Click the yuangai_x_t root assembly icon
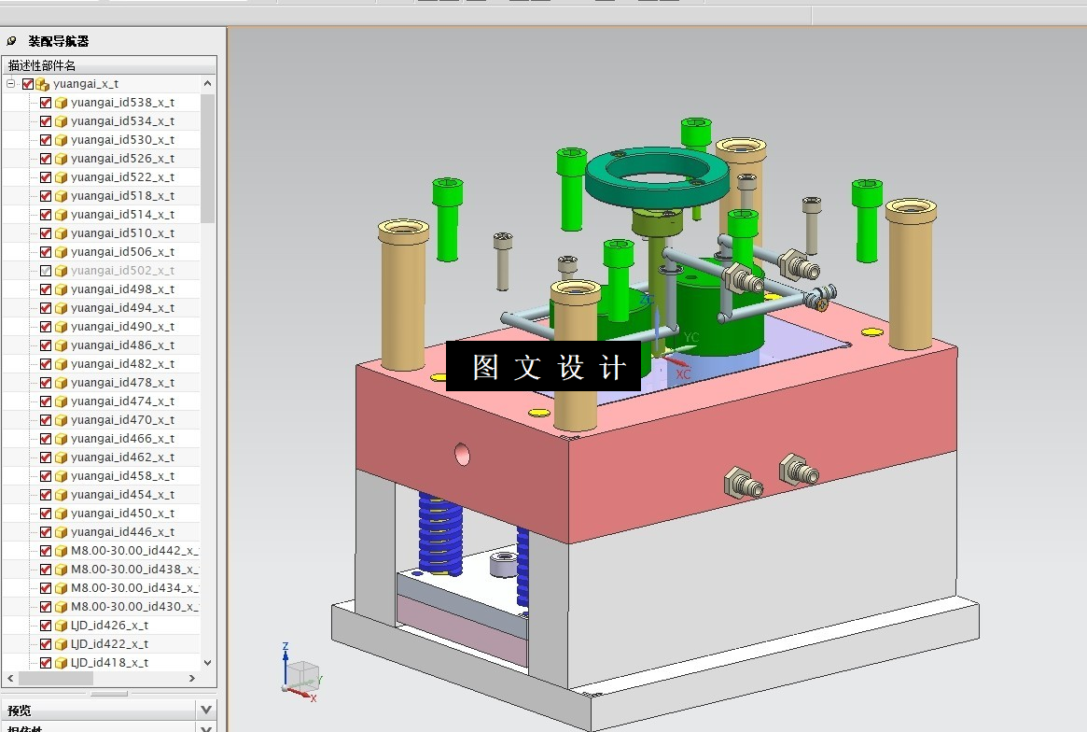Screen dimensions: 1087x732 point(42,84)
